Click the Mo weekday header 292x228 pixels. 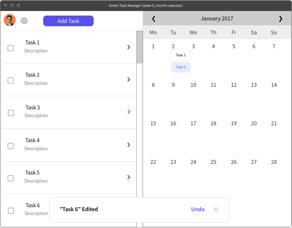coord(153,32)
